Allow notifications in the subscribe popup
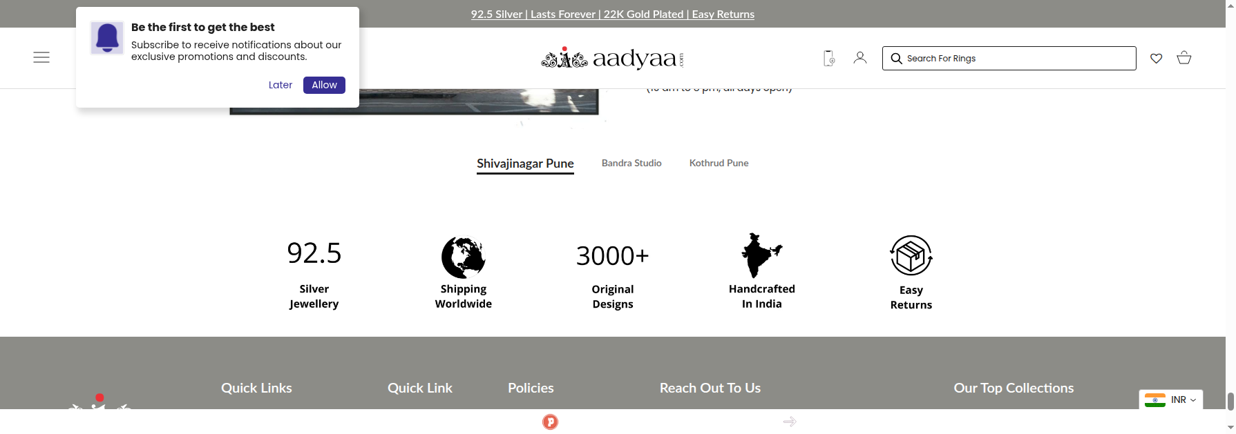The image size is (1236, 434). [x=324, y=85]
